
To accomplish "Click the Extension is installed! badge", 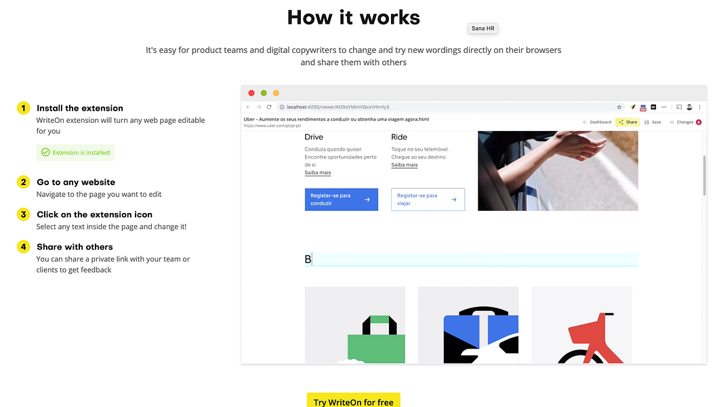I will pyautogui.click(x=75, y=153).
